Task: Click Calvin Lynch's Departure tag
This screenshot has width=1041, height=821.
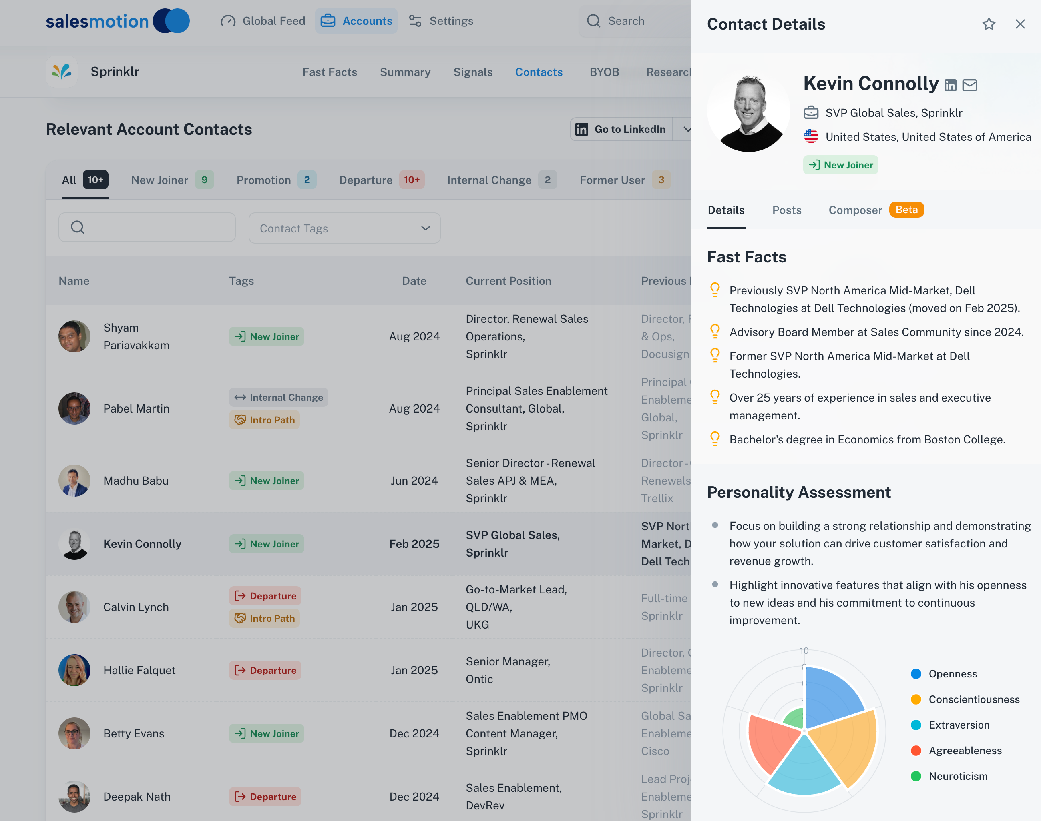Action: point(265,596)
